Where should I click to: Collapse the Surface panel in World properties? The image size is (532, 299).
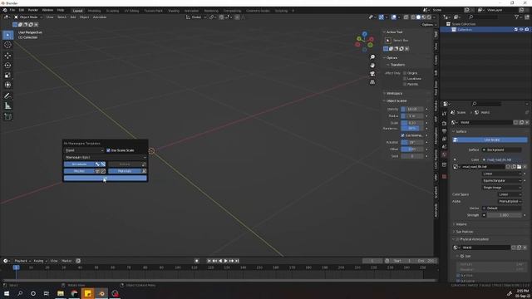click(461, 131)
